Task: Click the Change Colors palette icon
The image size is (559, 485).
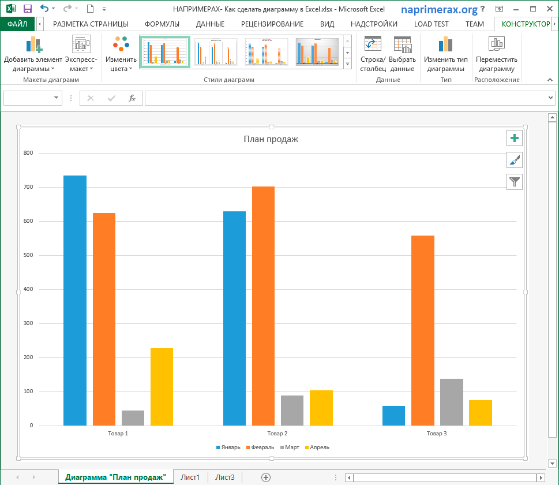Action: [121, 45]
